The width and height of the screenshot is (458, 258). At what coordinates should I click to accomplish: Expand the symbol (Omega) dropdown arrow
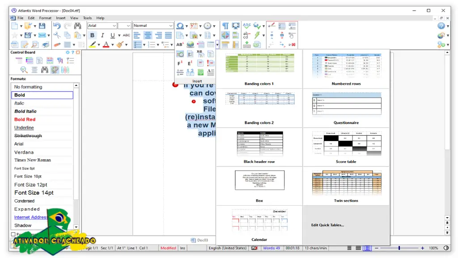tap(187, 26)
